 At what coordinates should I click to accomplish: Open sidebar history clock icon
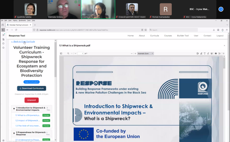click(3, 44)
